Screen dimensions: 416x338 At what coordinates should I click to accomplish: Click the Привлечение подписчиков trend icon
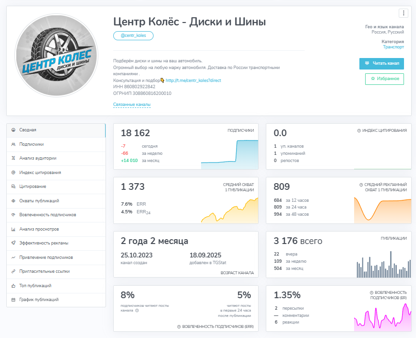tap(13, 257)
